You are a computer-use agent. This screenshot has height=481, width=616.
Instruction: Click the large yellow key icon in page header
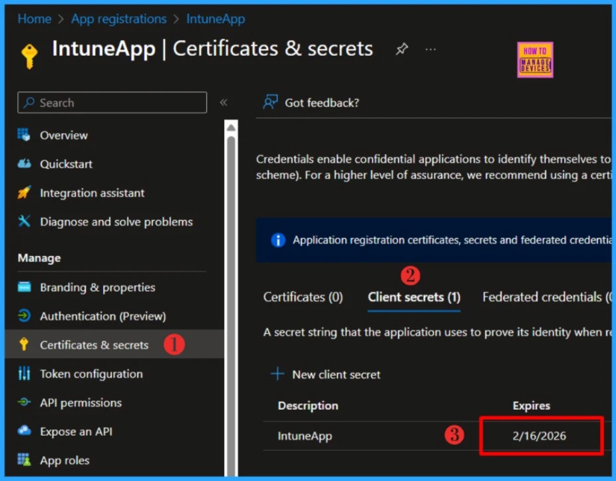click(x=29, y=57)
